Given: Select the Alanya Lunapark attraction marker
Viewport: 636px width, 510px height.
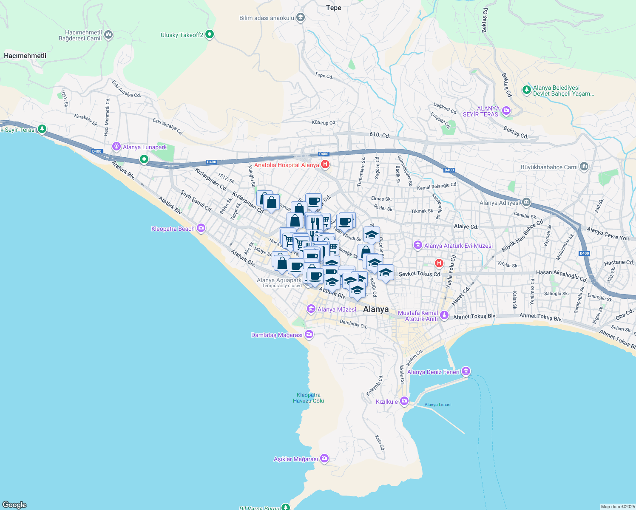Looking at the screenshot, I should pyautogui.click(x=116, y=146).
